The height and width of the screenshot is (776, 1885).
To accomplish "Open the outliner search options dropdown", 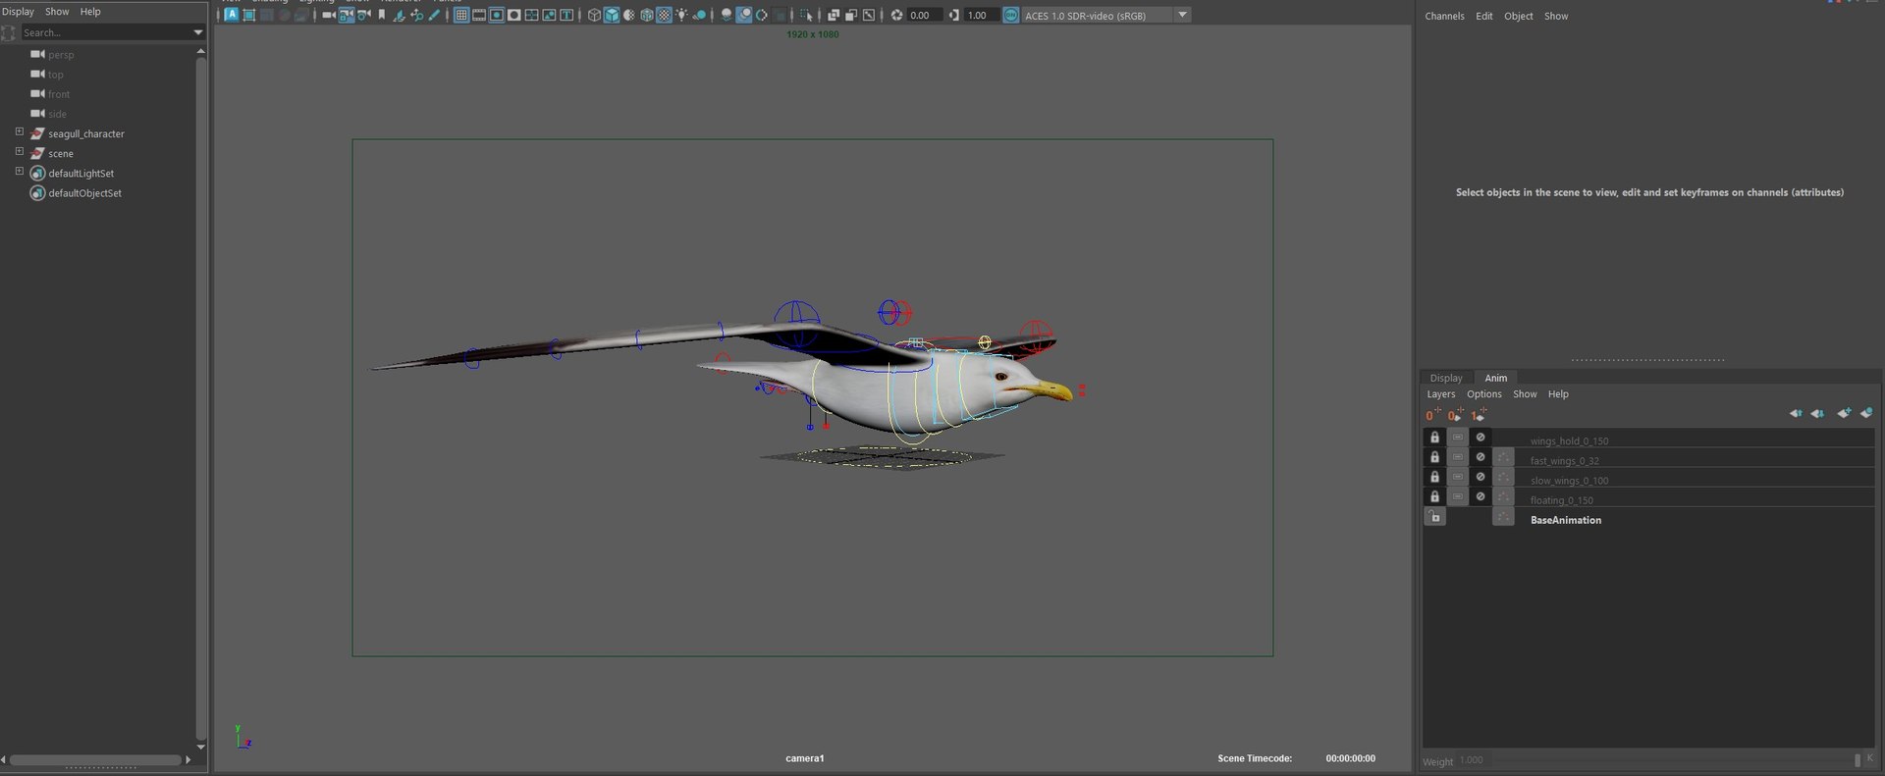I will (198, 32).
